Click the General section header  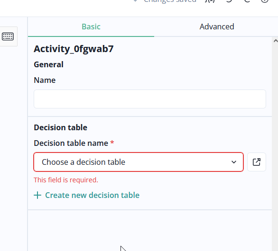click(48, 64)
